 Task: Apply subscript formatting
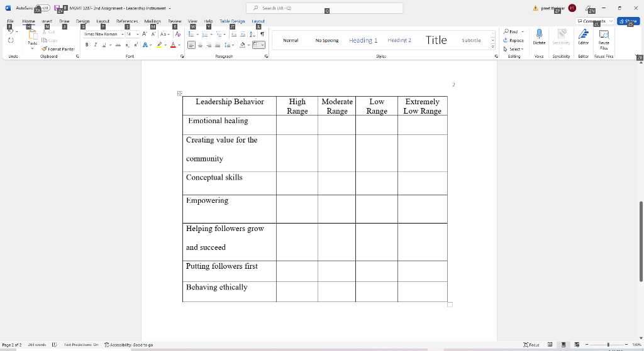127,45
